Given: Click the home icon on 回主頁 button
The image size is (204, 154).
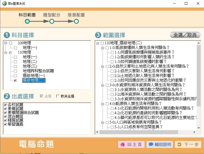Looking at the screenshot, I should (x=123, y=144).
